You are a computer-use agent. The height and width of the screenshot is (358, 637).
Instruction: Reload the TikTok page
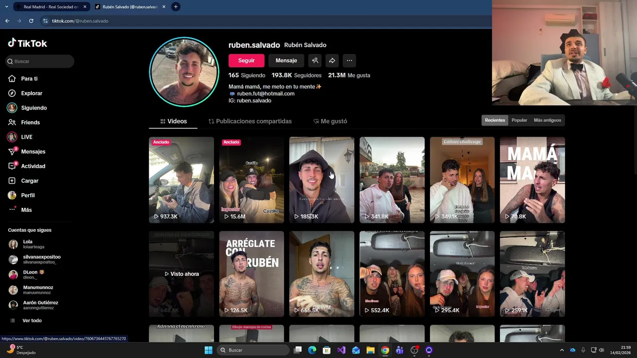tap(31, 21)
